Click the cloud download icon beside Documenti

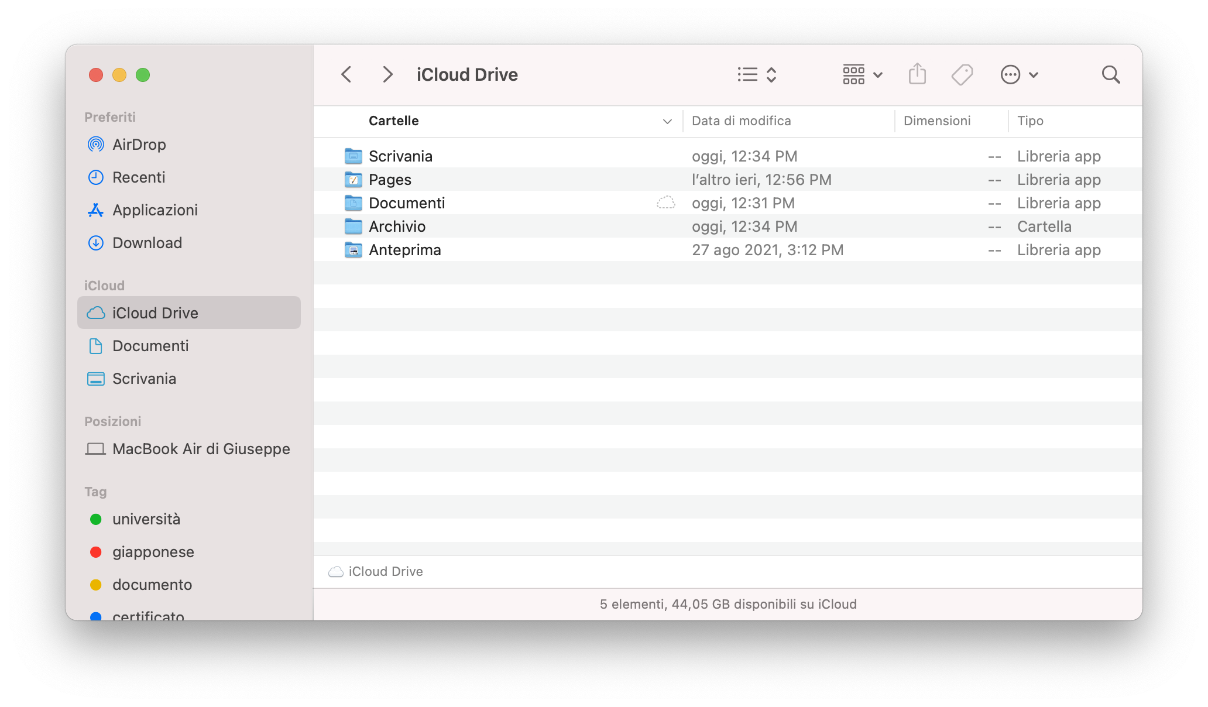point(665,203)
